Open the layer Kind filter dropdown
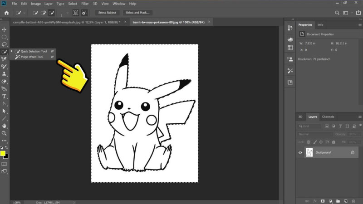The image size is (363, 204). [x=309, y=126]
